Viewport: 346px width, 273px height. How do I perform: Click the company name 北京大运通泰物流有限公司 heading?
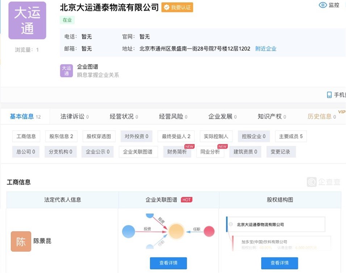[x=109, y=8]
